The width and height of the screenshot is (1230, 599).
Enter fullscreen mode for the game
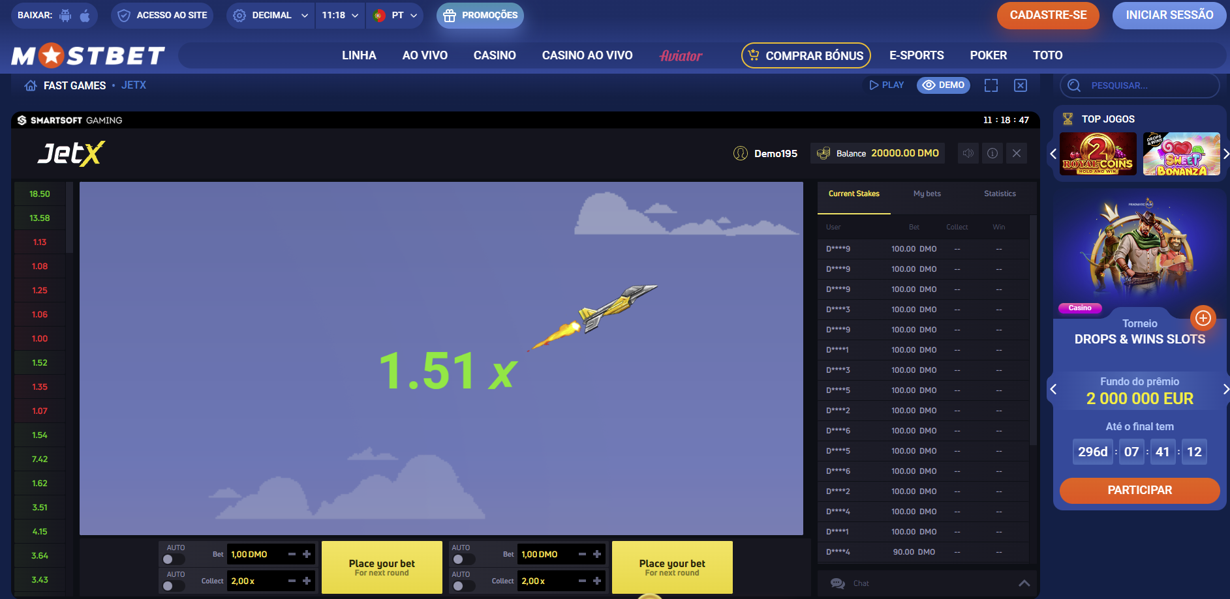(x=991, y=85)
